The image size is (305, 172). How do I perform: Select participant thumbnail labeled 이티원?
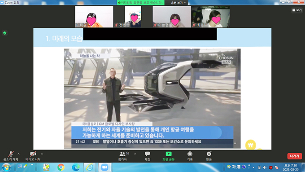(94, 17)
